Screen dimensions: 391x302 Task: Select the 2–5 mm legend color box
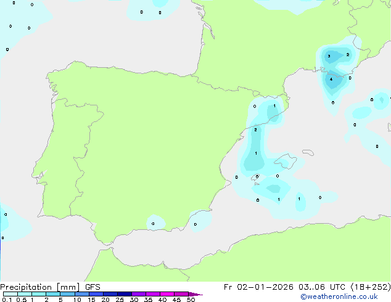(53, 294)
